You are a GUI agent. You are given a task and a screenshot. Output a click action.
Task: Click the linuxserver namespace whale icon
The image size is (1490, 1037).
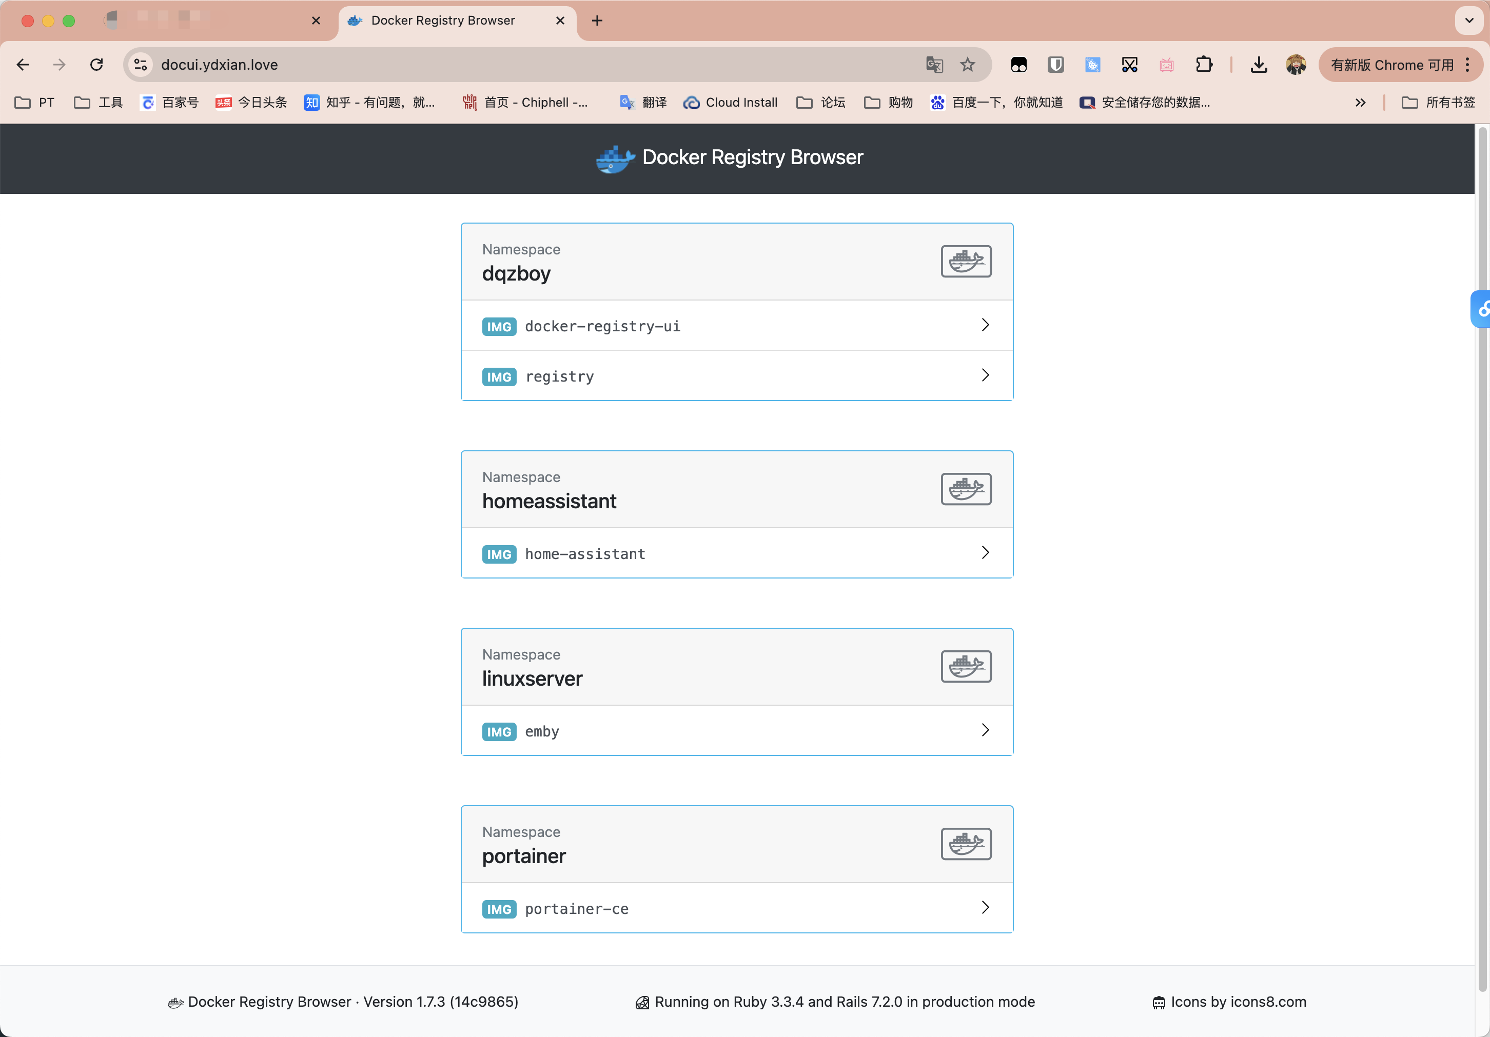pos(966,667)
